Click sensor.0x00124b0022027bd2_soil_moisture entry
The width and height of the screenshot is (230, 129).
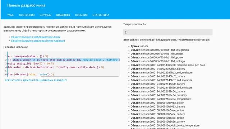click(x=161, y=73)
